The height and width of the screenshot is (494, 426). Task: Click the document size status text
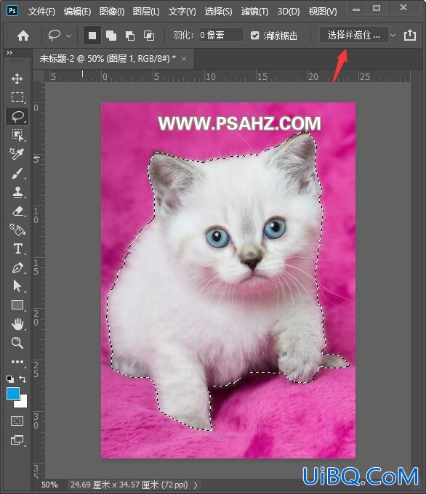coord(129,485)
